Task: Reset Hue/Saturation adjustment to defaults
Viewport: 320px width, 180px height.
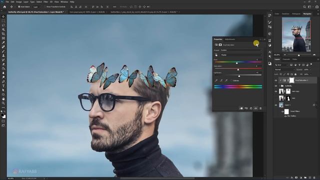Action: (x=251, y=108)
